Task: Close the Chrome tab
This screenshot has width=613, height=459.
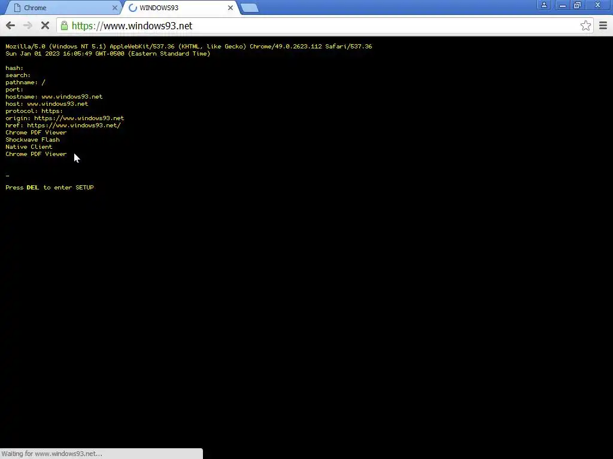Action: tap(114, 8)
